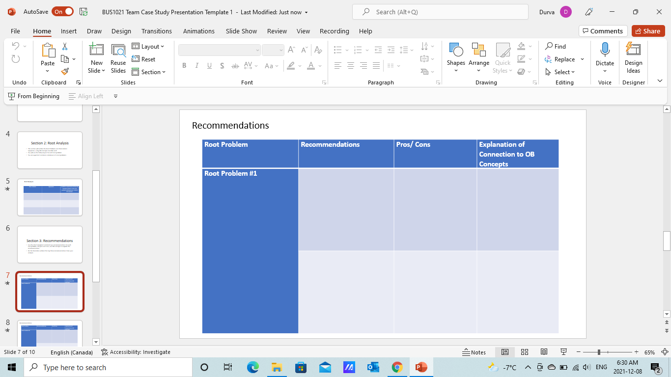
Task: Switch to Slide Sorter view
Action: (524, 352)
